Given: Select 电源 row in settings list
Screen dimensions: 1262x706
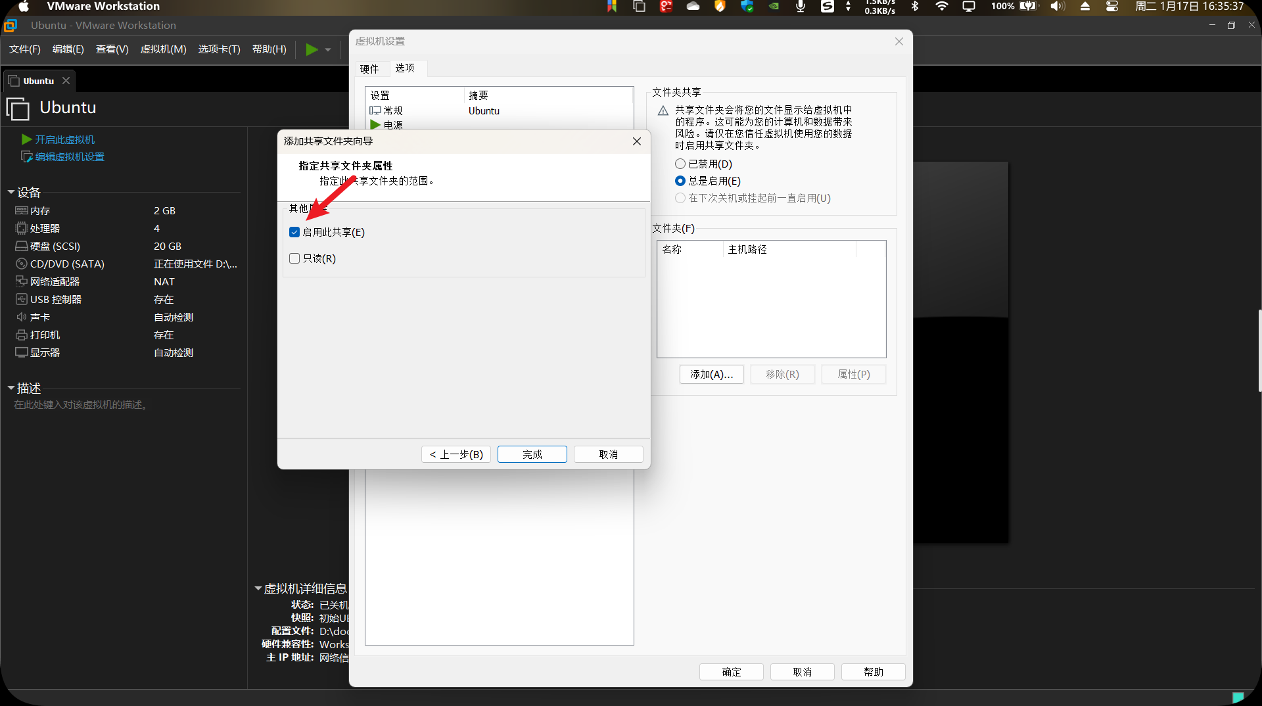Looking at the screenshot, I should tap(499, 125).
